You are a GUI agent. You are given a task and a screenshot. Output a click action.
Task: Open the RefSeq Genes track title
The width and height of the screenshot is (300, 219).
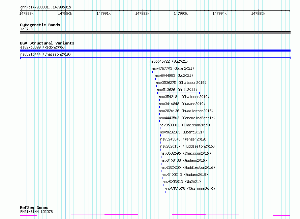coord(34,208)
